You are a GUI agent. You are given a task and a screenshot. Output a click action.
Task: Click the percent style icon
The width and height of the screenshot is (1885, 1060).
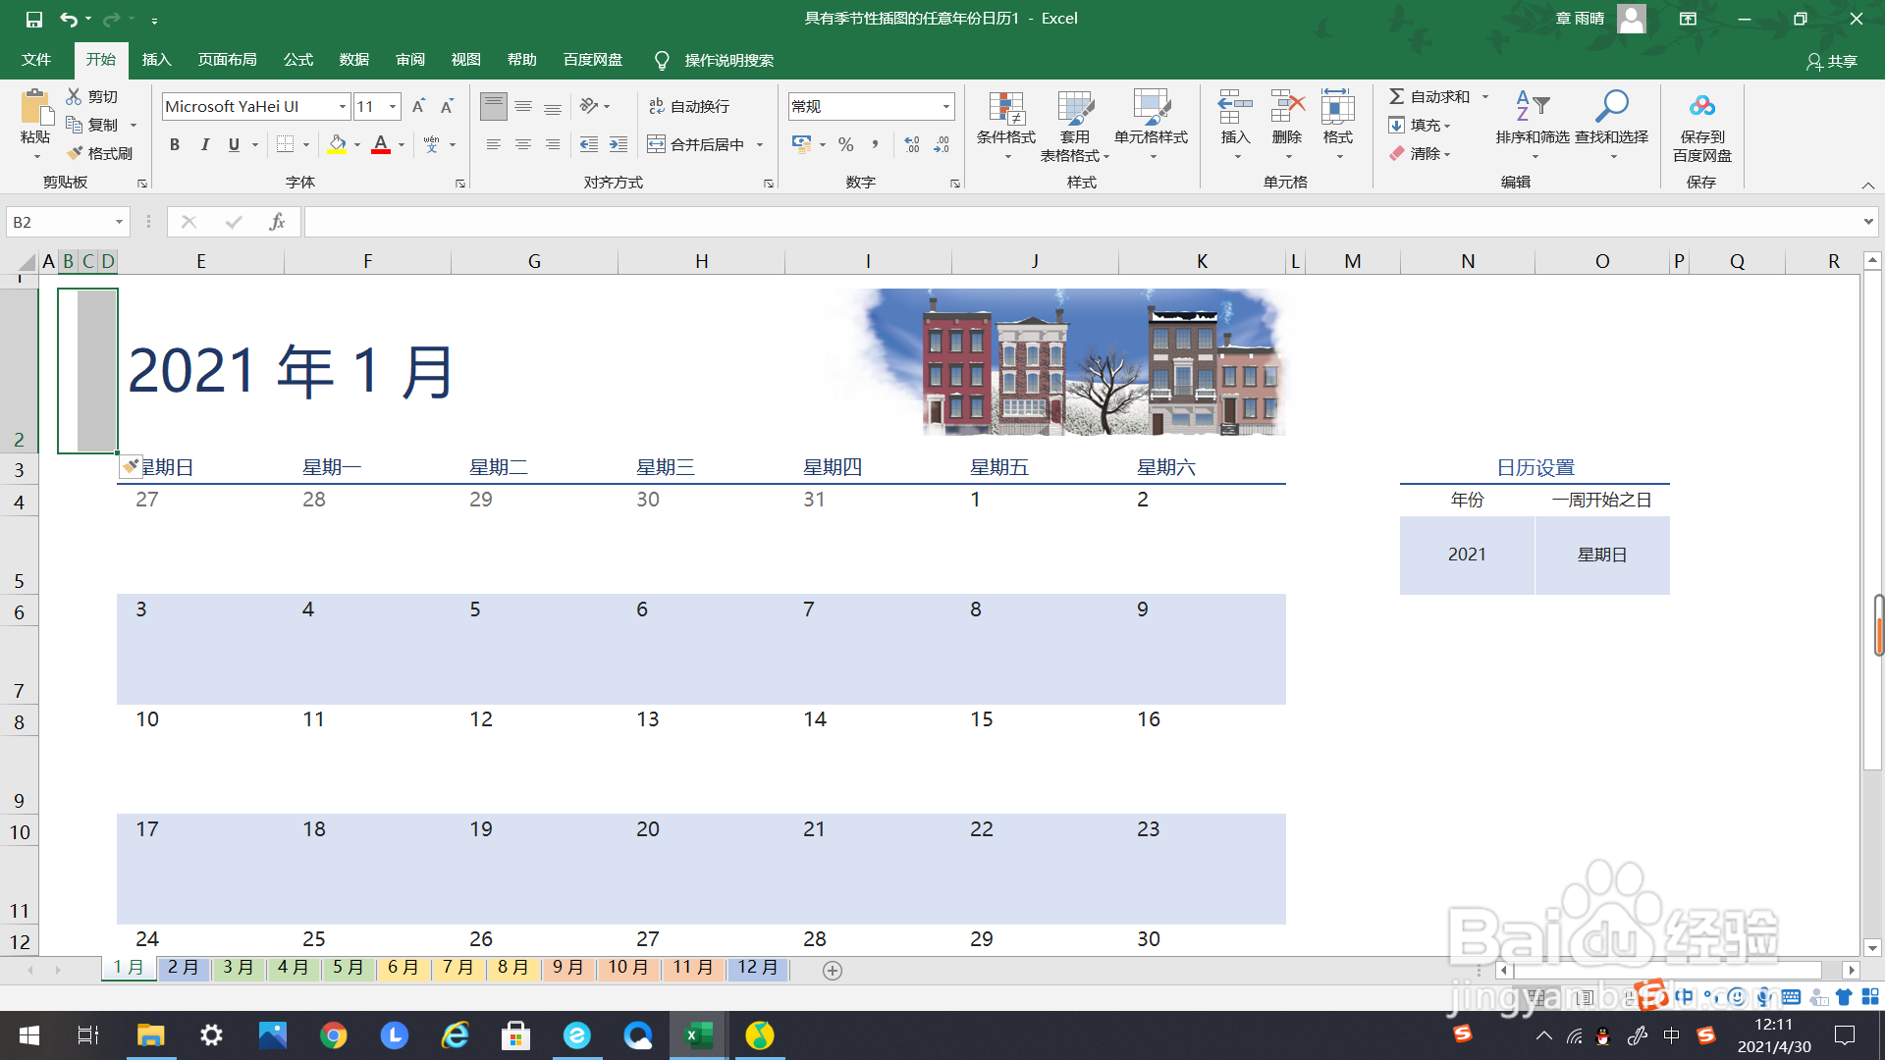coord(846,144)
